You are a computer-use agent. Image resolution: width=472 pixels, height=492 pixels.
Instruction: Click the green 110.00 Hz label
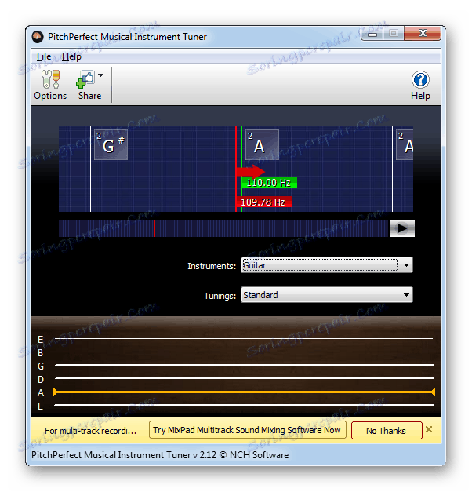pyautogui.click(x=269, y=182)
